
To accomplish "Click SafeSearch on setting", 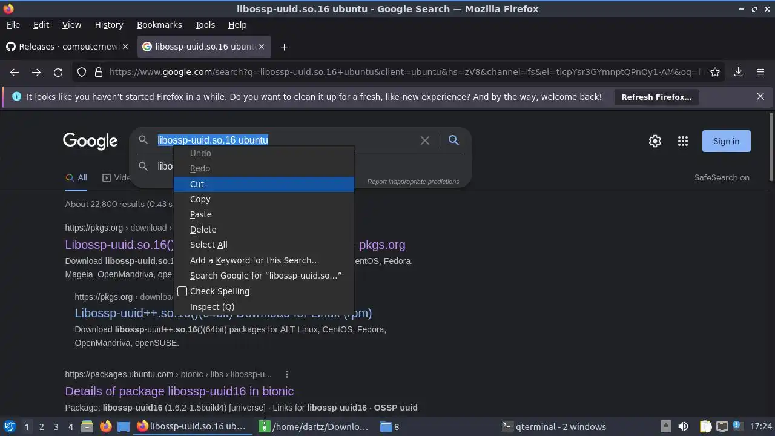I will [722, 177].
